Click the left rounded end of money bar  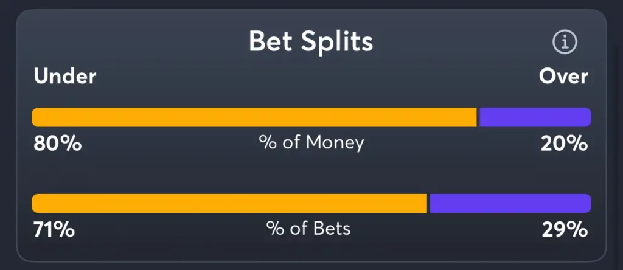tap(37, 117)
